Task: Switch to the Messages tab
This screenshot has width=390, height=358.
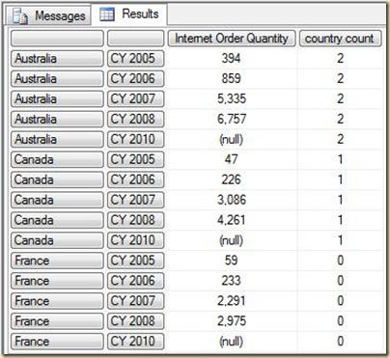Action: tap(49, 15)
